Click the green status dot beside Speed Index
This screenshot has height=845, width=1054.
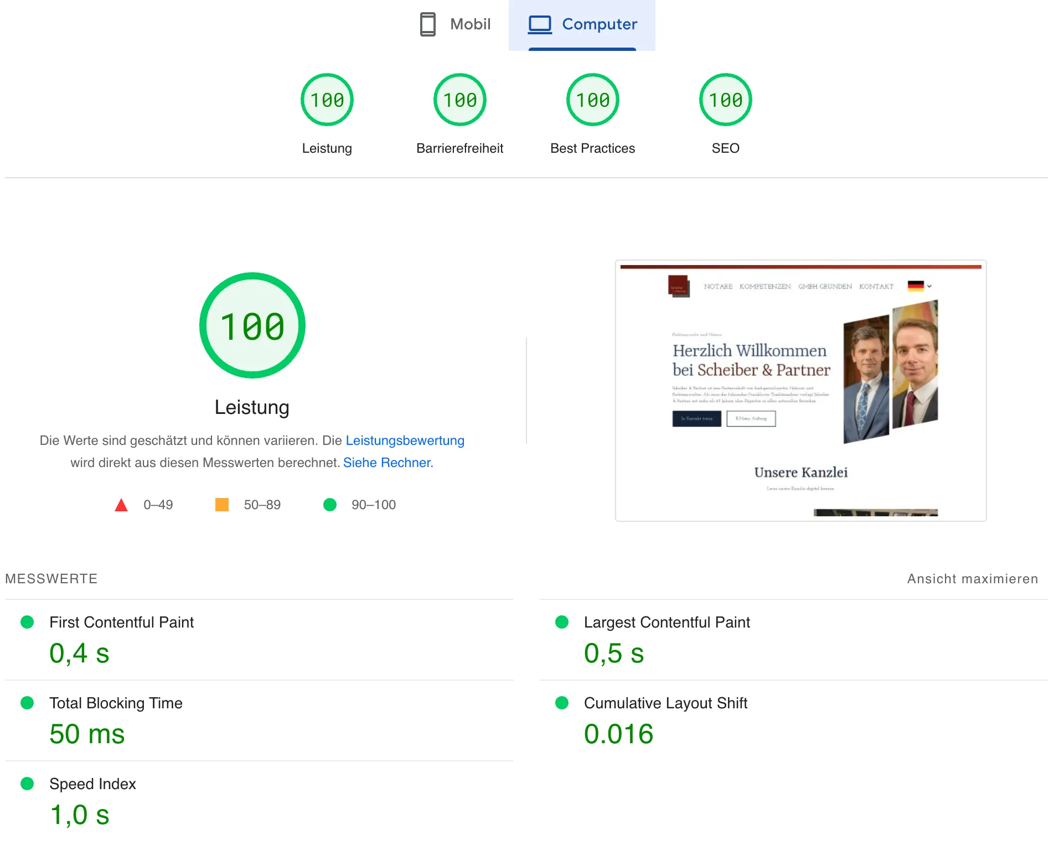[27, 784]
